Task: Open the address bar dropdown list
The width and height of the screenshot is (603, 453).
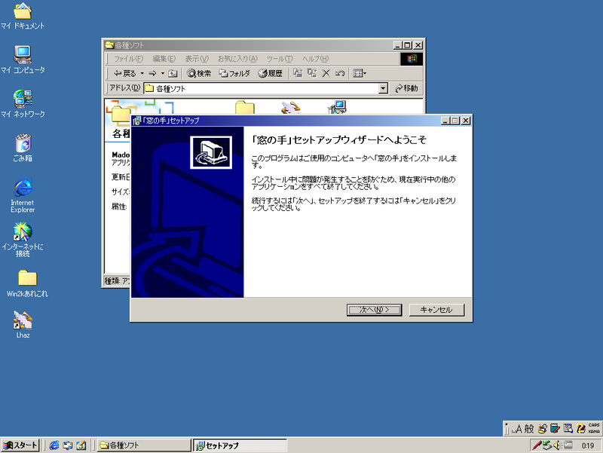Action: pyautogui.click(x=385, y=87)
